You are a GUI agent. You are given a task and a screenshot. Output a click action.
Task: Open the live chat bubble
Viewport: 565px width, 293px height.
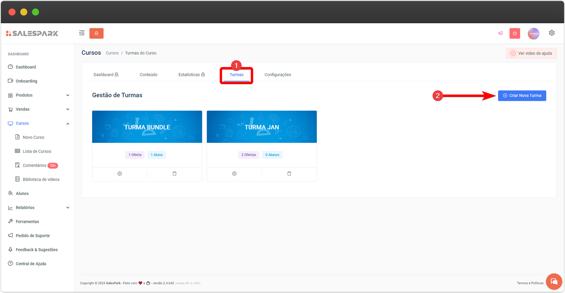(x=554, y=281)
